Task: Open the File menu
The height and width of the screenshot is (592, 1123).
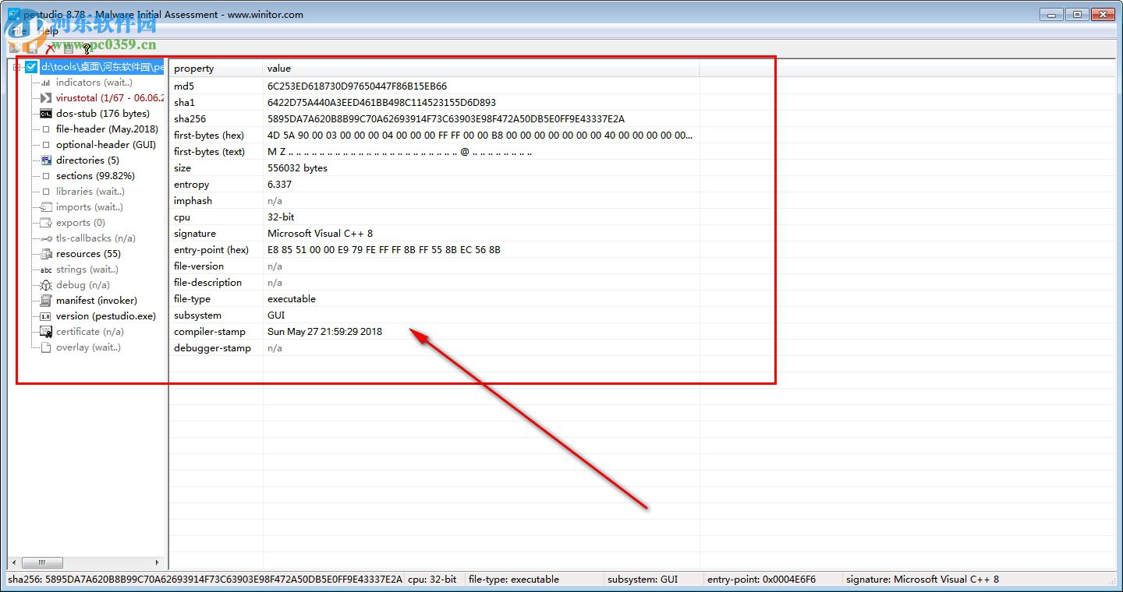Action: (x=19, y=31)
